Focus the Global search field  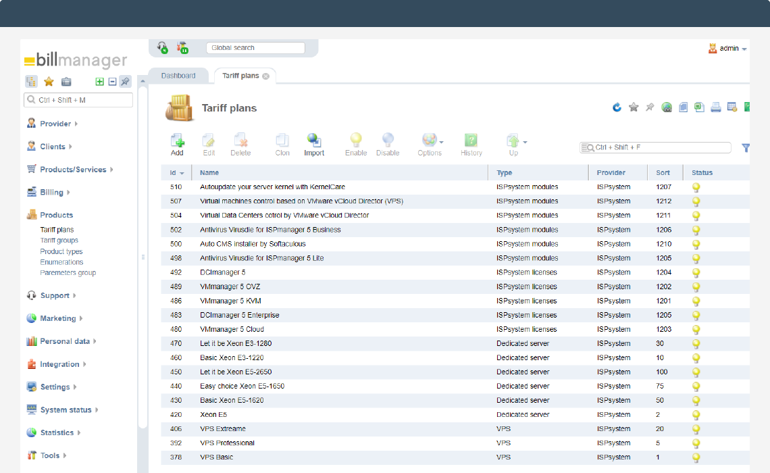point(255,48)
